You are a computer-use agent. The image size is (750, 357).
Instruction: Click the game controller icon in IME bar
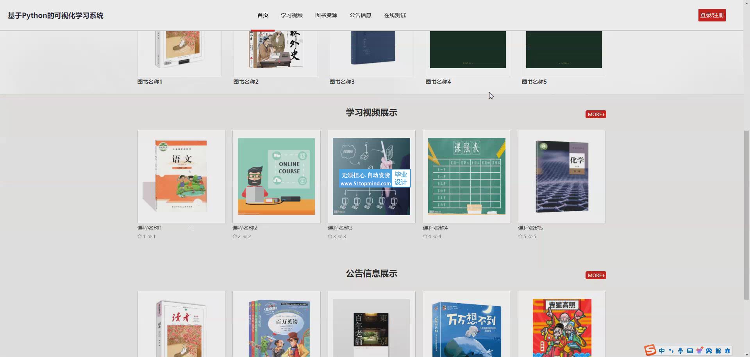(x=709, y=351)
